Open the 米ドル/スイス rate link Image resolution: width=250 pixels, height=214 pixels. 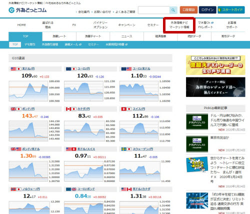[x=86, y=149]
